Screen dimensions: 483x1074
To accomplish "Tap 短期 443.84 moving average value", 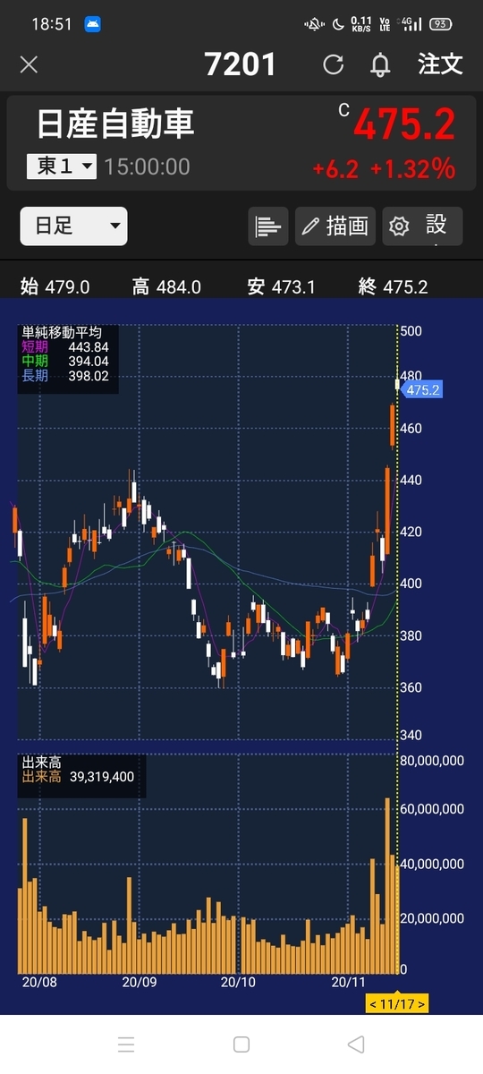I will [x=65, y=347].
